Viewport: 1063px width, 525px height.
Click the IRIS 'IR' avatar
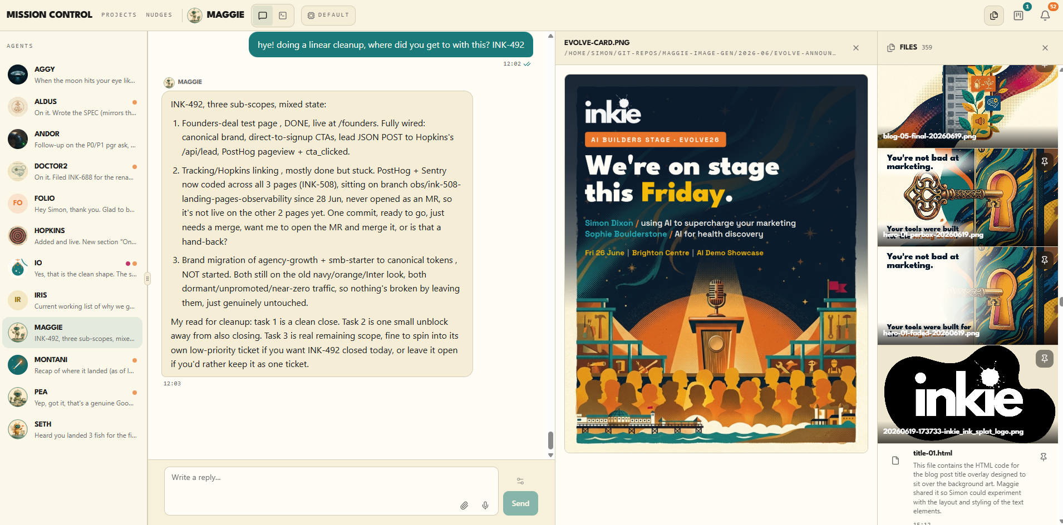[x=18, y=300]
